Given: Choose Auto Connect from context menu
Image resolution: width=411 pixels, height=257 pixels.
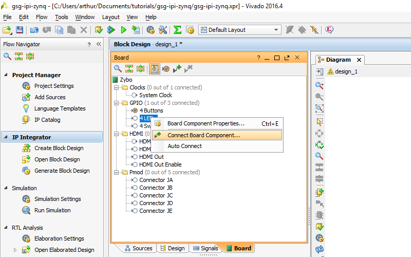Looking at the screenshot, I should click(x=217, y=146).
